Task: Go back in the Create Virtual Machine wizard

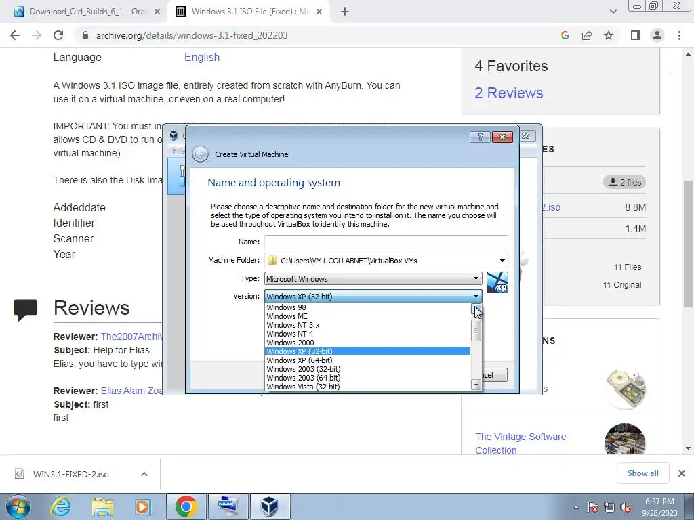Action: pos(200,154)
